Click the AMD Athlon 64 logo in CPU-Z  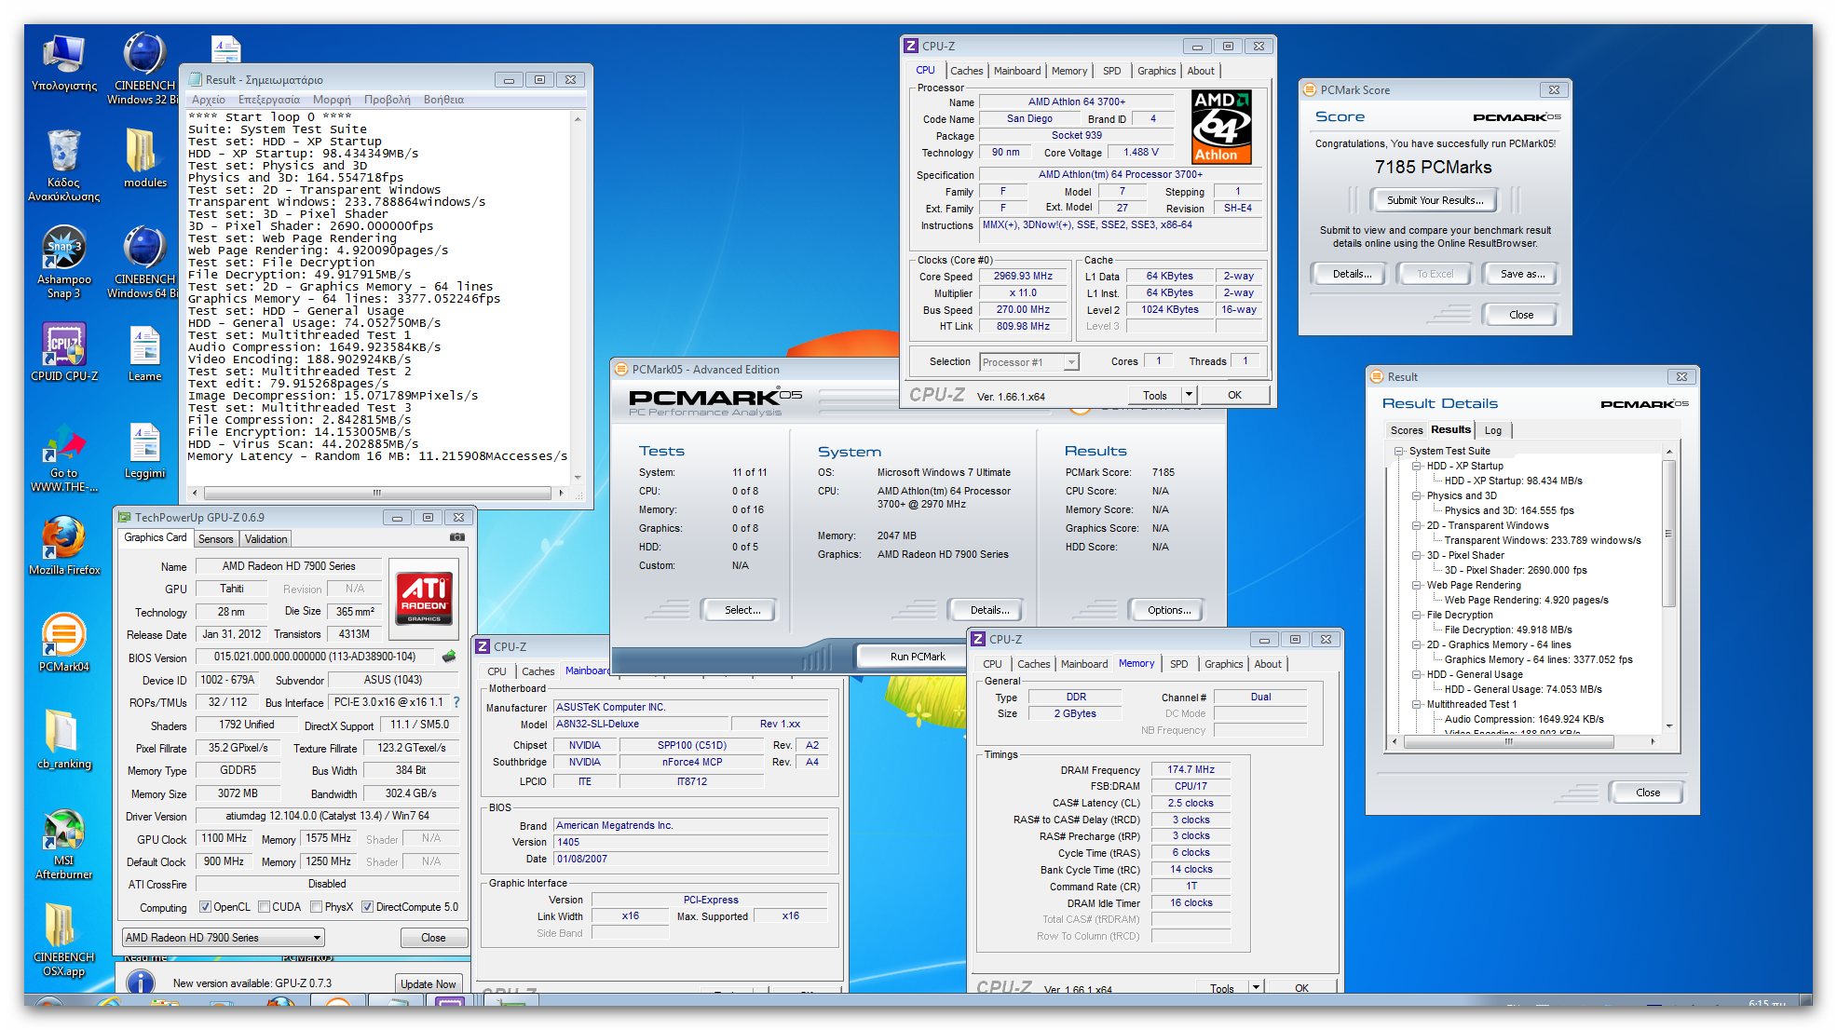coord(1221,127)
